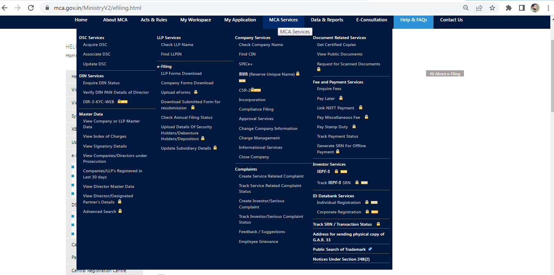The width and height of the screenshot is (554, 275).
Task: Open the Chrome profile avatar
Action: click(x=535, y=8)
